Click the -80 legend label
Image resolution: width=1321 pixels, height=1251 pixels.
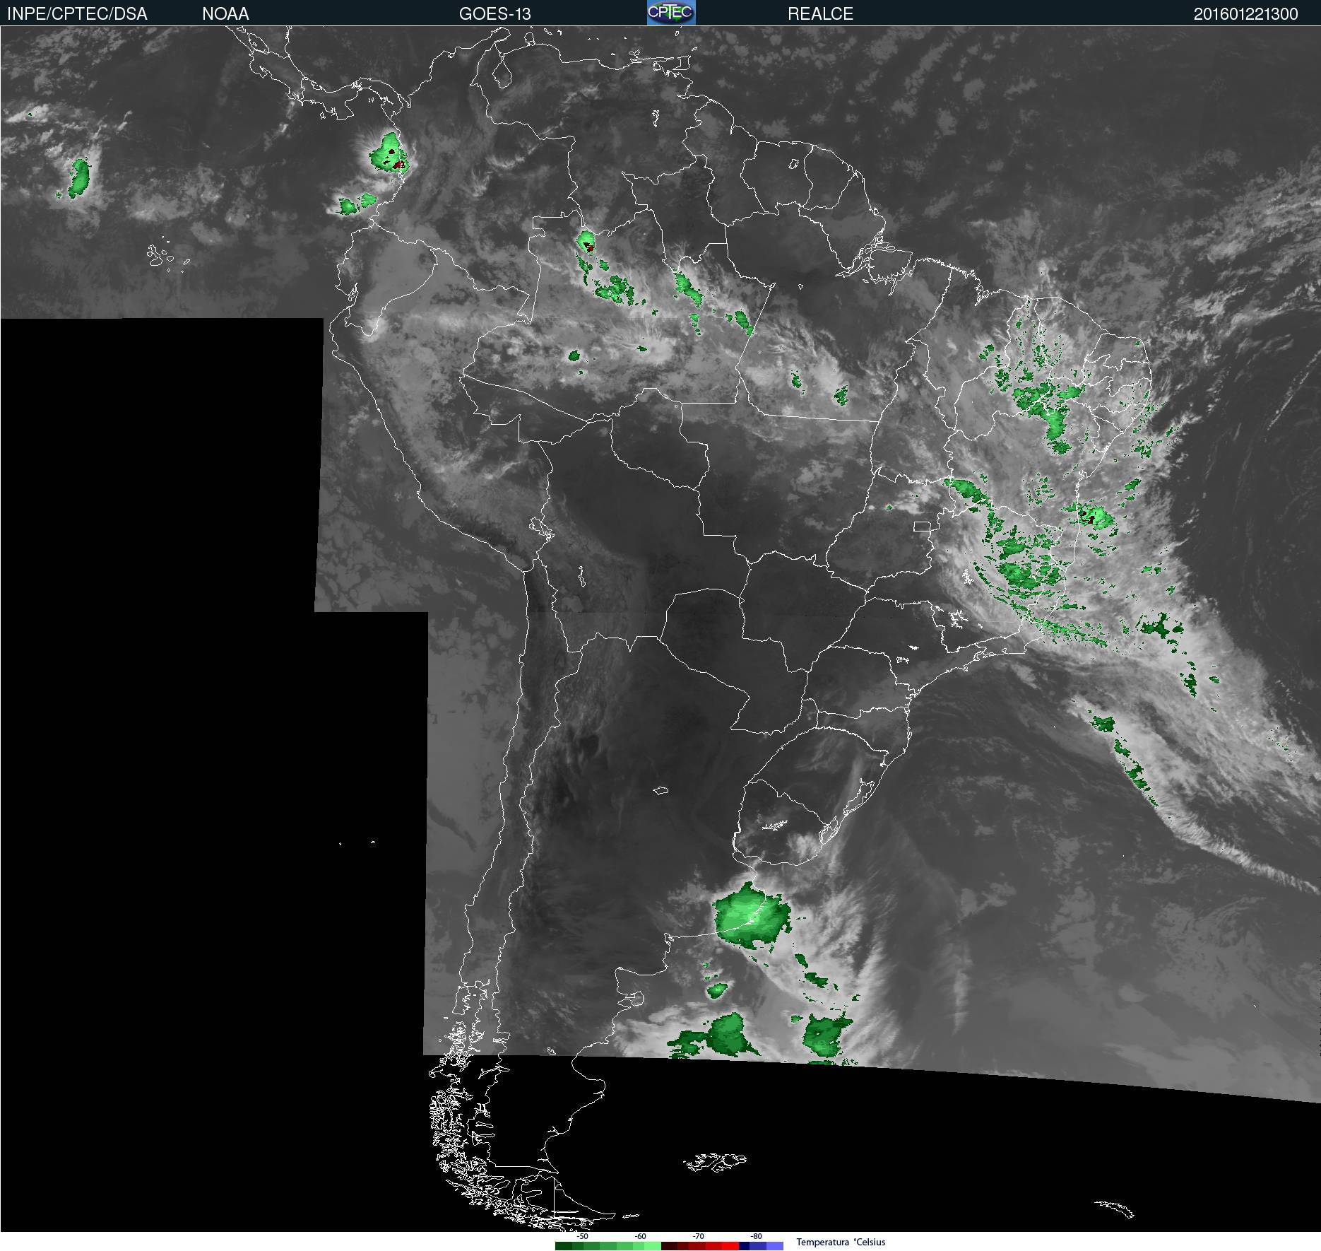[756, 1236]
